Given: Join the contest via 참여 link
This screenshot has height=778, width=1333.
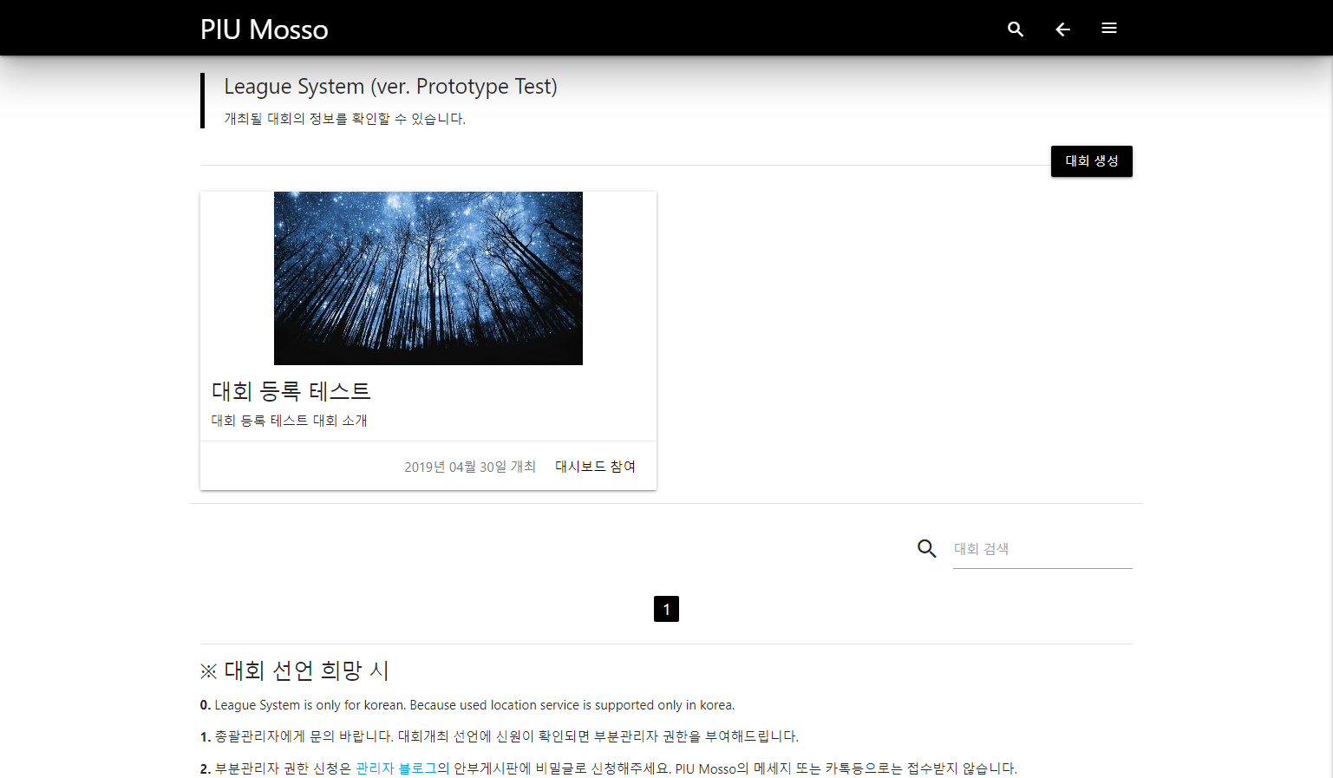Looking at the screenshot, I should pyautogui.click(x=623, y=467).
